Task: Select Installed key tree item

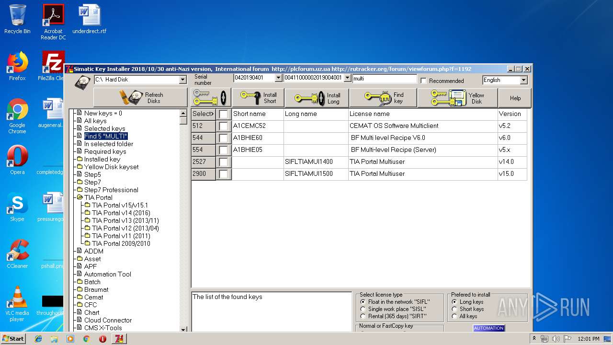Action: pos(102,159)
